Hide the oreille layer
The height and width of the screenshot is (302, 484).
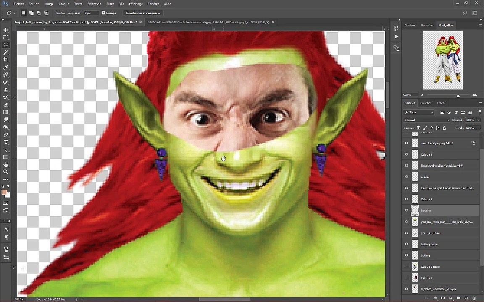pyautogui.click(x=406, y=177)
